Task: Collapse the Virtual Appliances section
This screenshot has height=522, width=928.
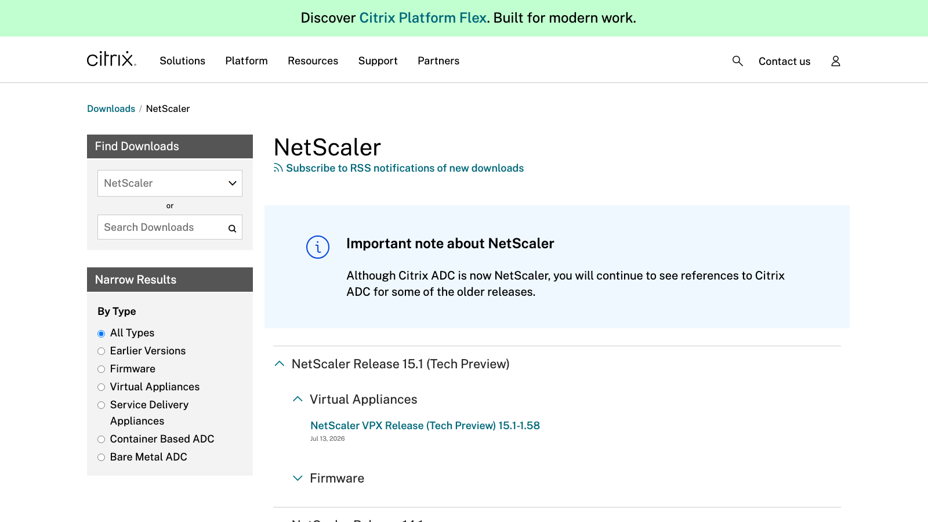Action: [x=298, y=399]
